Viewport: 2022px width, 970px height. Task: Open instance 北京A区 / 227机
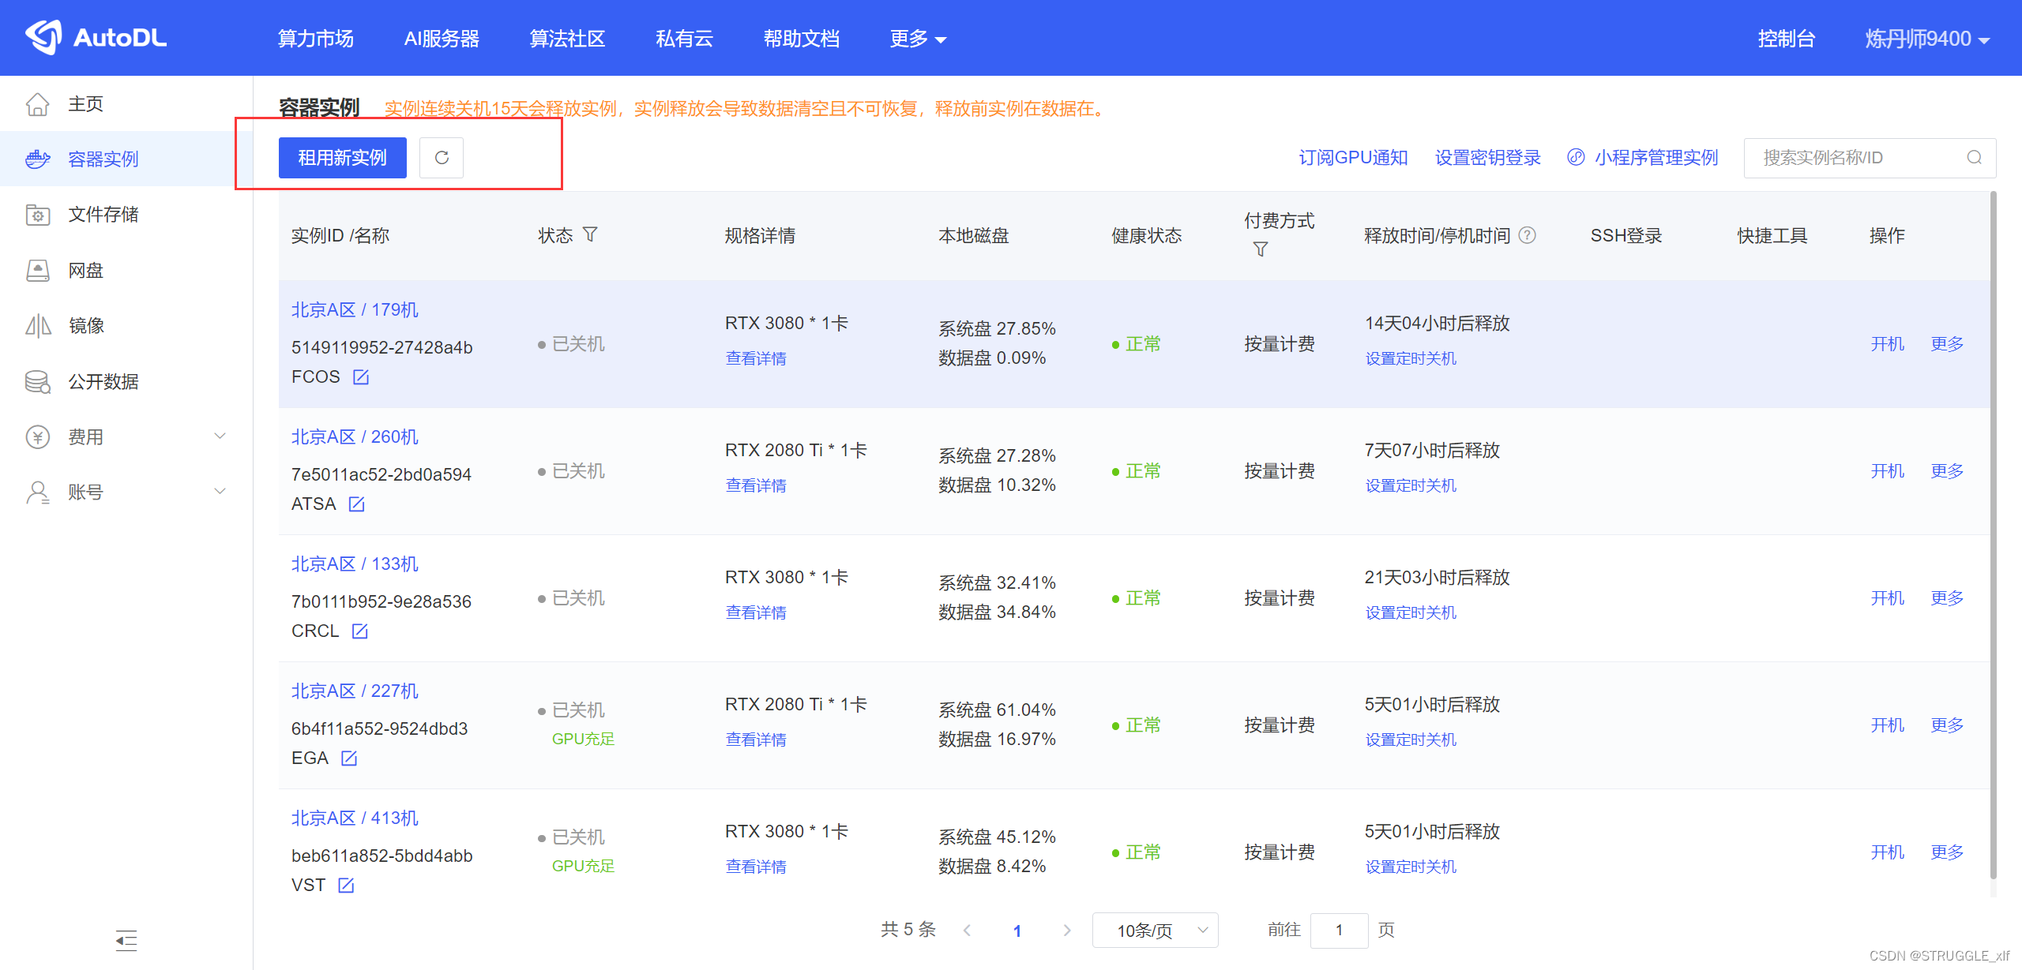point(355,691)
